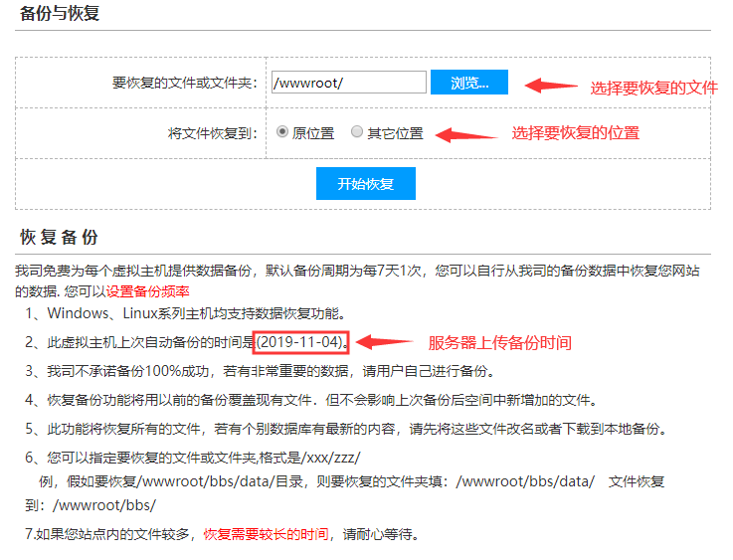Click the 备份与恢复 page heading
This screenshot has height=560, width=733.
point(60,15)
